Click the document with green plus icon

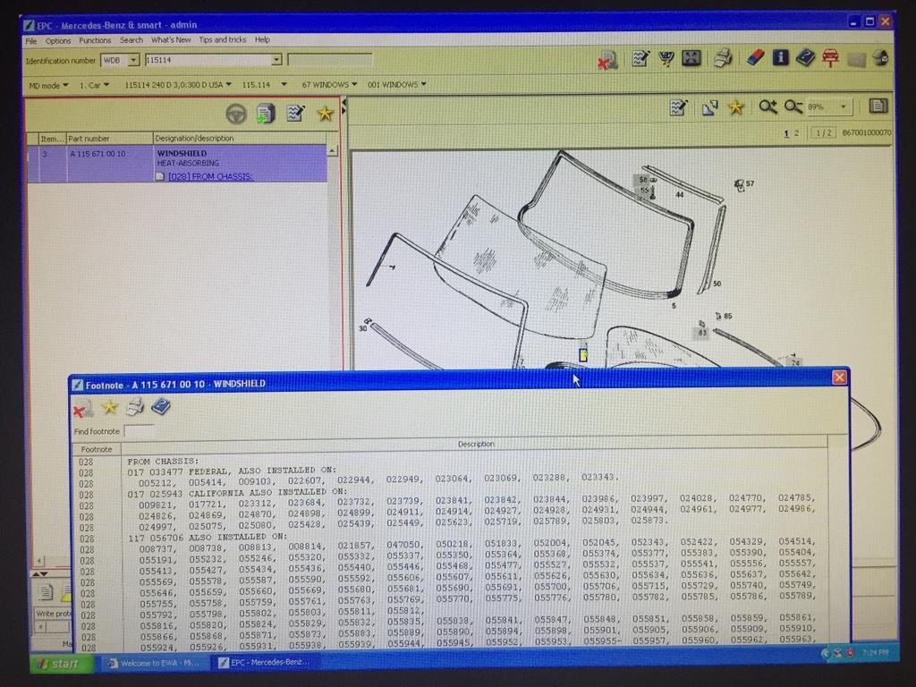(266, 114)
